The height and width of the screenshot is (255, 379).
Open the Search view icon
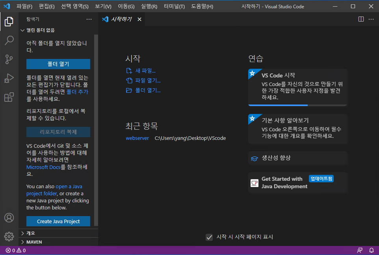point(9,40)
